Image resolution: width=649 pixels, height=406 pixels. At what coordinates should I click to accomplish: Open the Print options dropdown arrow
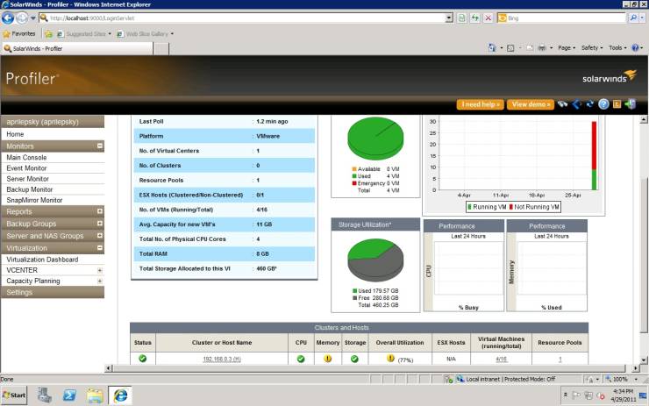(x=551, y=48)
